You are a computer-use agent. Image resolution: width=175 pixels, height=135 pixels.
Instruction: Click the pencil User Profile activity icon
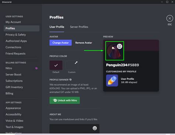pos(112,81)
